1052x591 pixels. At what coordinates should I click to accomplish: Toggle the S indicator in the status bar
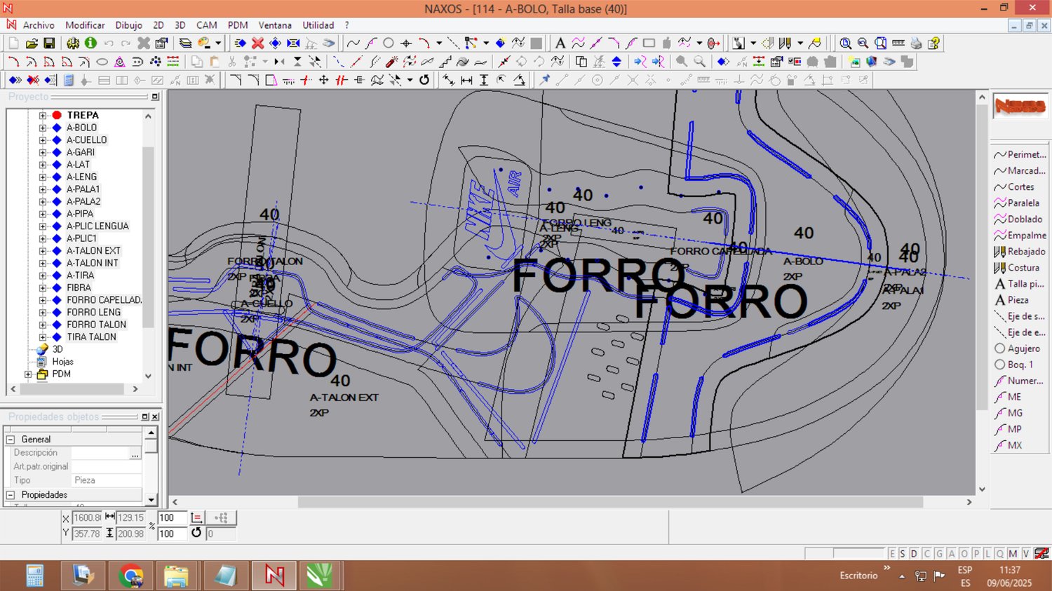pos(902,554)
